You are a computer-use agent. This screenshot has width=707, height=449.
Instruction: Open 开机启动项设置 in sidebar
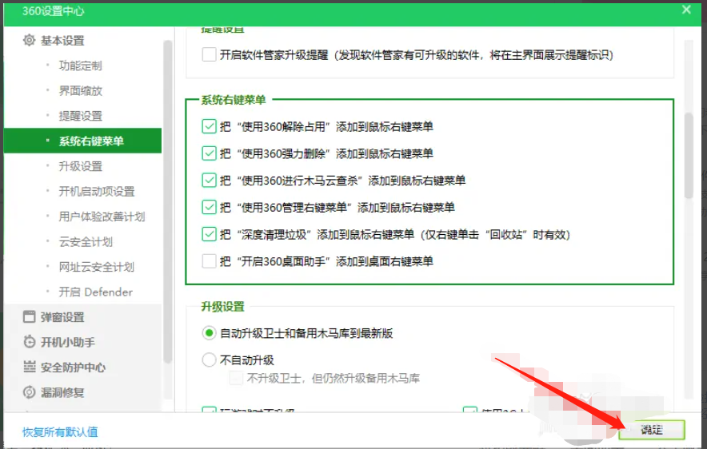click(x=96, y=192)
